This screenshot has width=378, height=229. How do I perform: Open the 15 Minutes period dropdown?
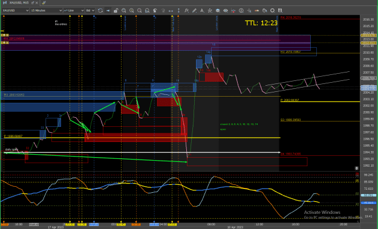point(46,10)
